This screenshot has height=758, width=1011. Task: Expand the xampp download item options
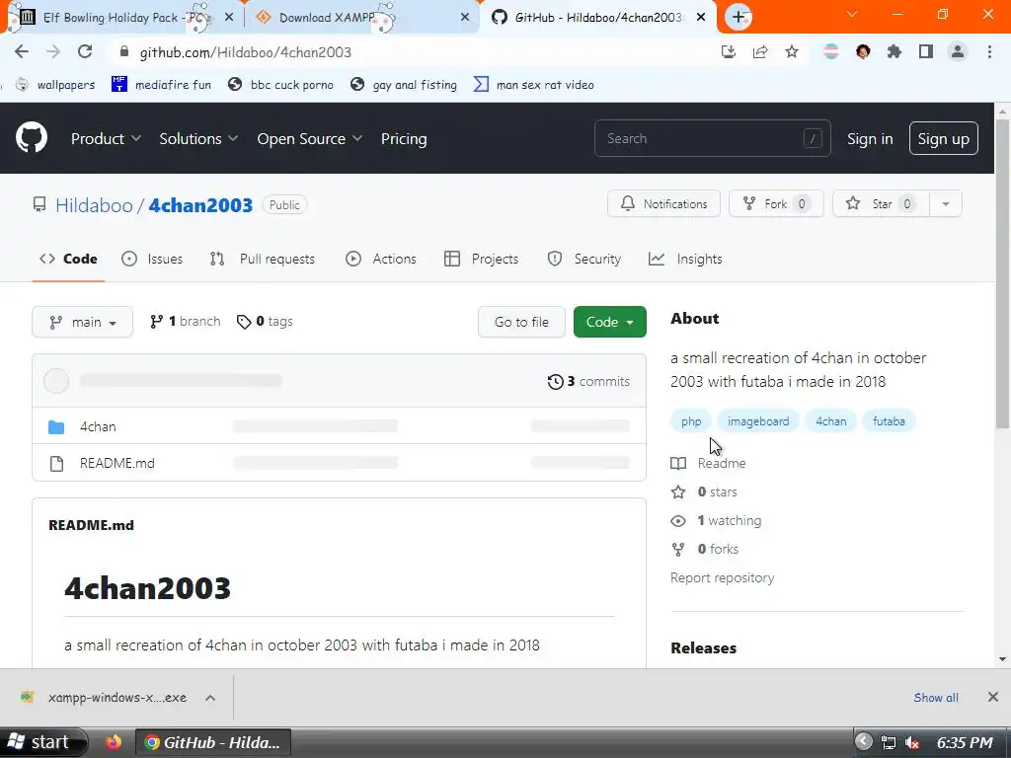click(x=210, y=698)
